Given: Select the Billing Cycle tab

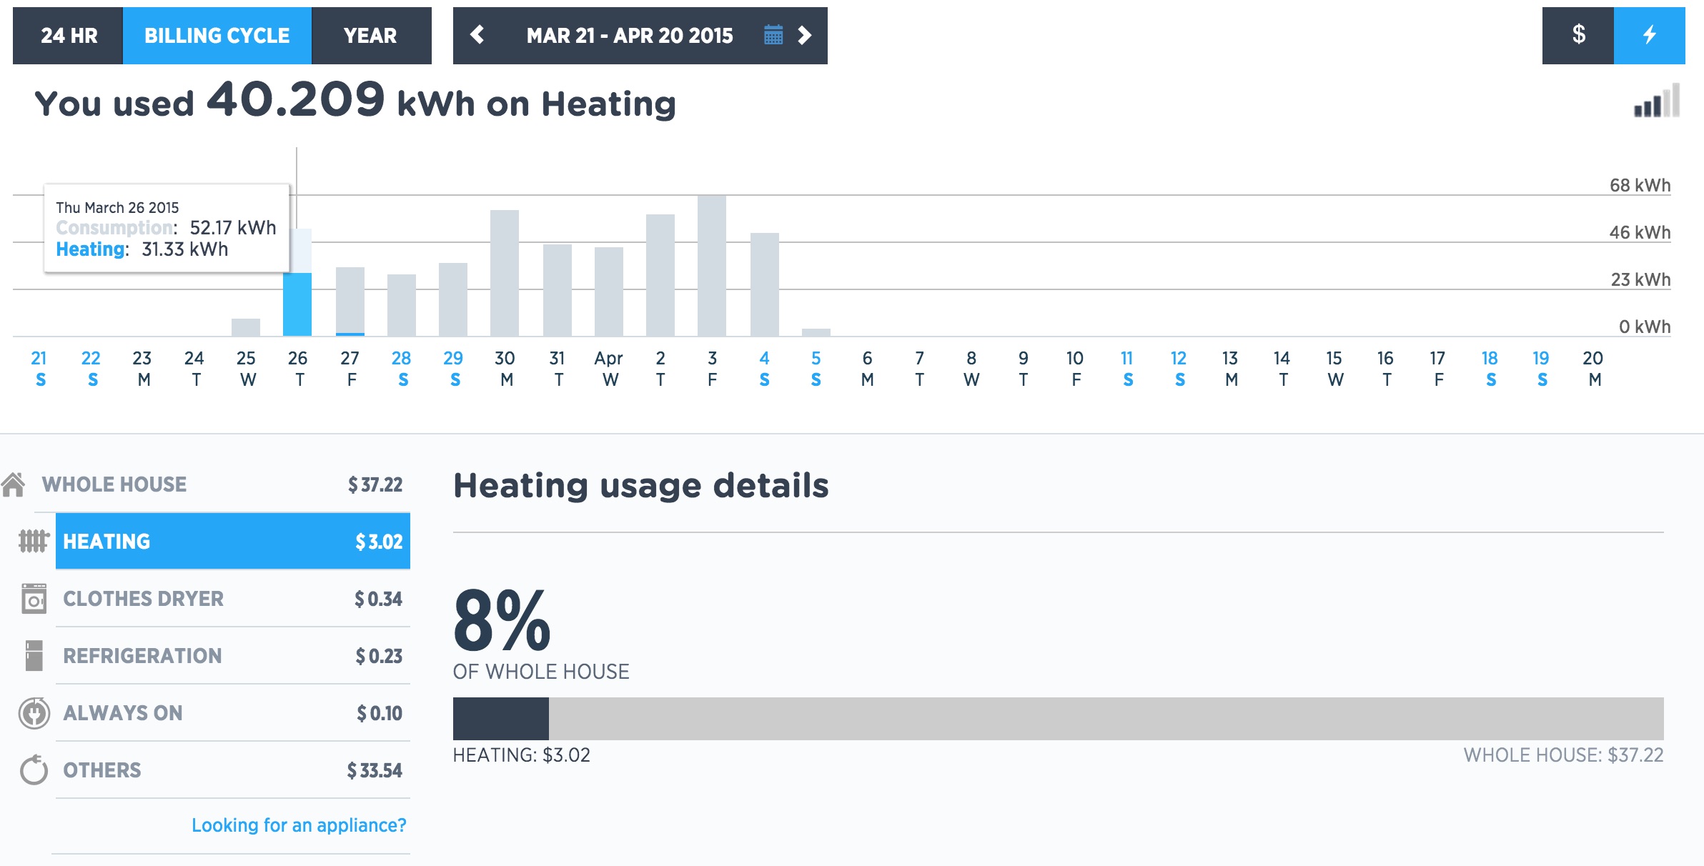Looking at the screenshot, I should point(217,36).
